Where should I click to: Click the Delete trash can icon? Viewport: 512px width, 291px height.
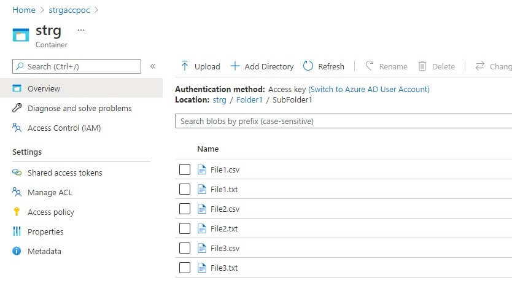click(422, 66)
